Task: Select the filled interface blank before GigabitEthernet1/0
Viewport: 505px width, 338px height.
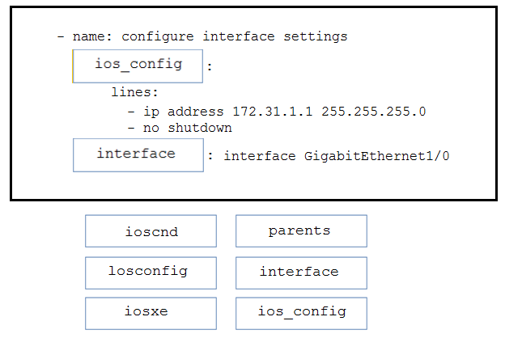Action: pyautogui.click(x=138, y=155)
